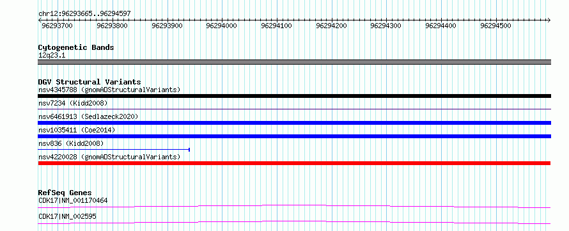This screenshot has width=569, height=231.
Task: Select the thin purple nsv7234 line
Action: (x=294, y=109)
